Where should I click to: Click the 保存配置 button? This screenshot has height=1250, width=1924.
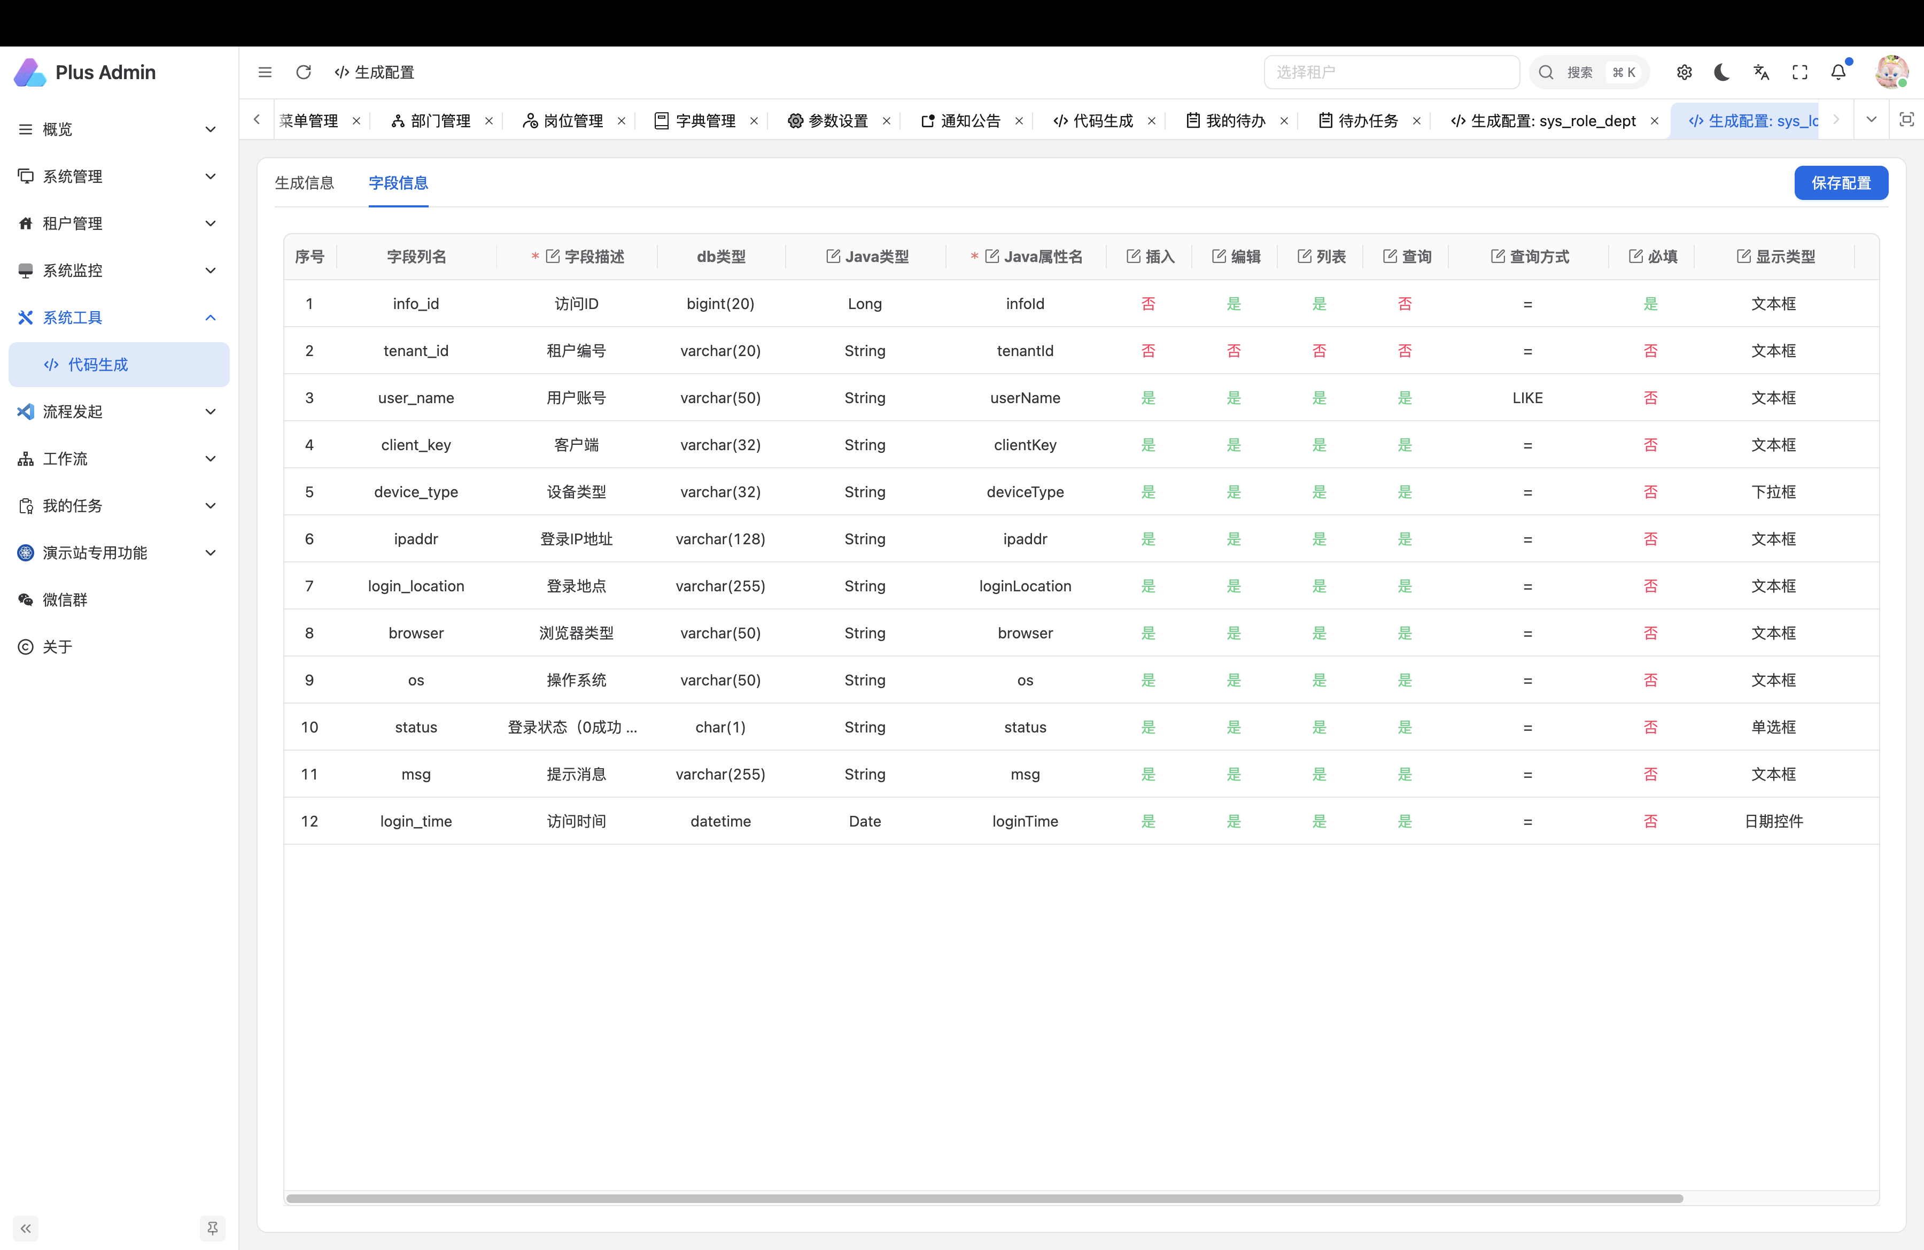1841,183
